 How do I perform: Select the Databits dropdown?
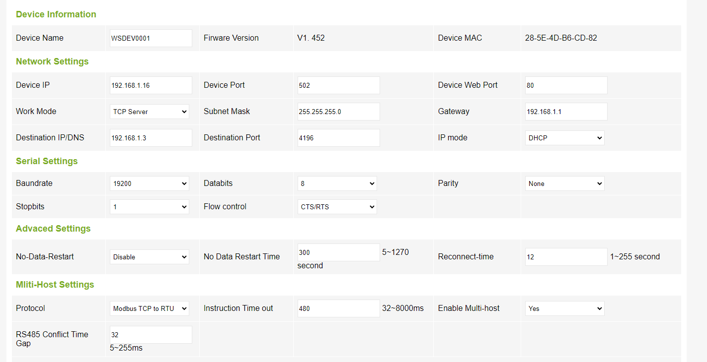pyautogui.click(x=337, y=183)
